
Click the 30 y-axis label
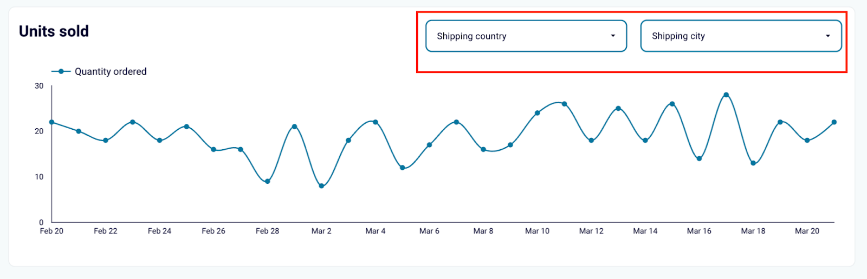point(39,86)
